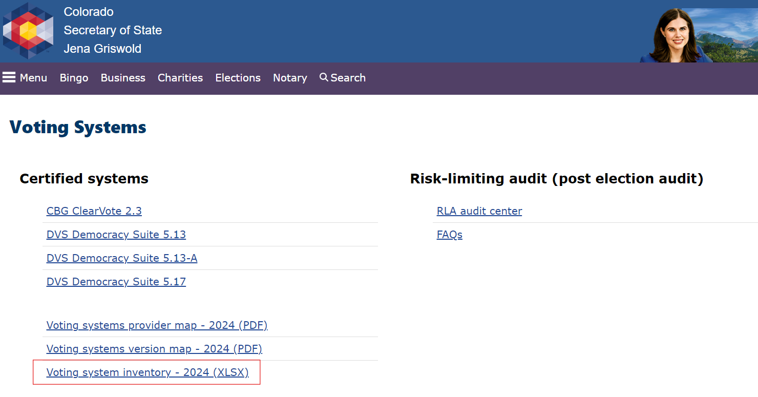Open the DVS Democracy Suite 5.13-A link
This screenshot has width=758, height=397.
122,258
